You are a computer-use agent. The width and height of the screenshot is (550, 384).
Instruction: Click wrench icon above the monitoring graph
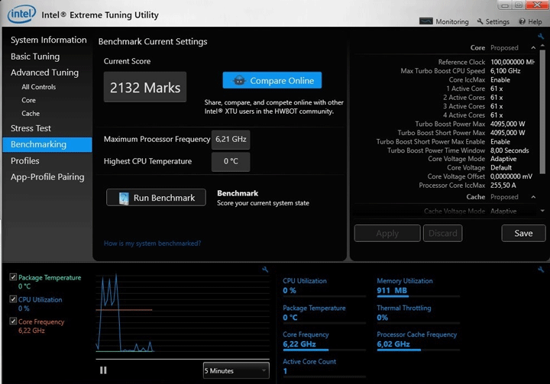[265, 269]
